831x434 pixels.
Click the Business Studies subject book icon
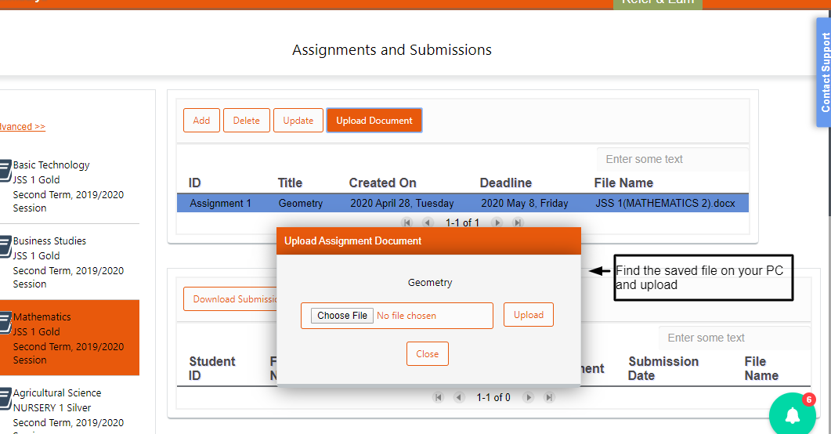tap(5, 247)
